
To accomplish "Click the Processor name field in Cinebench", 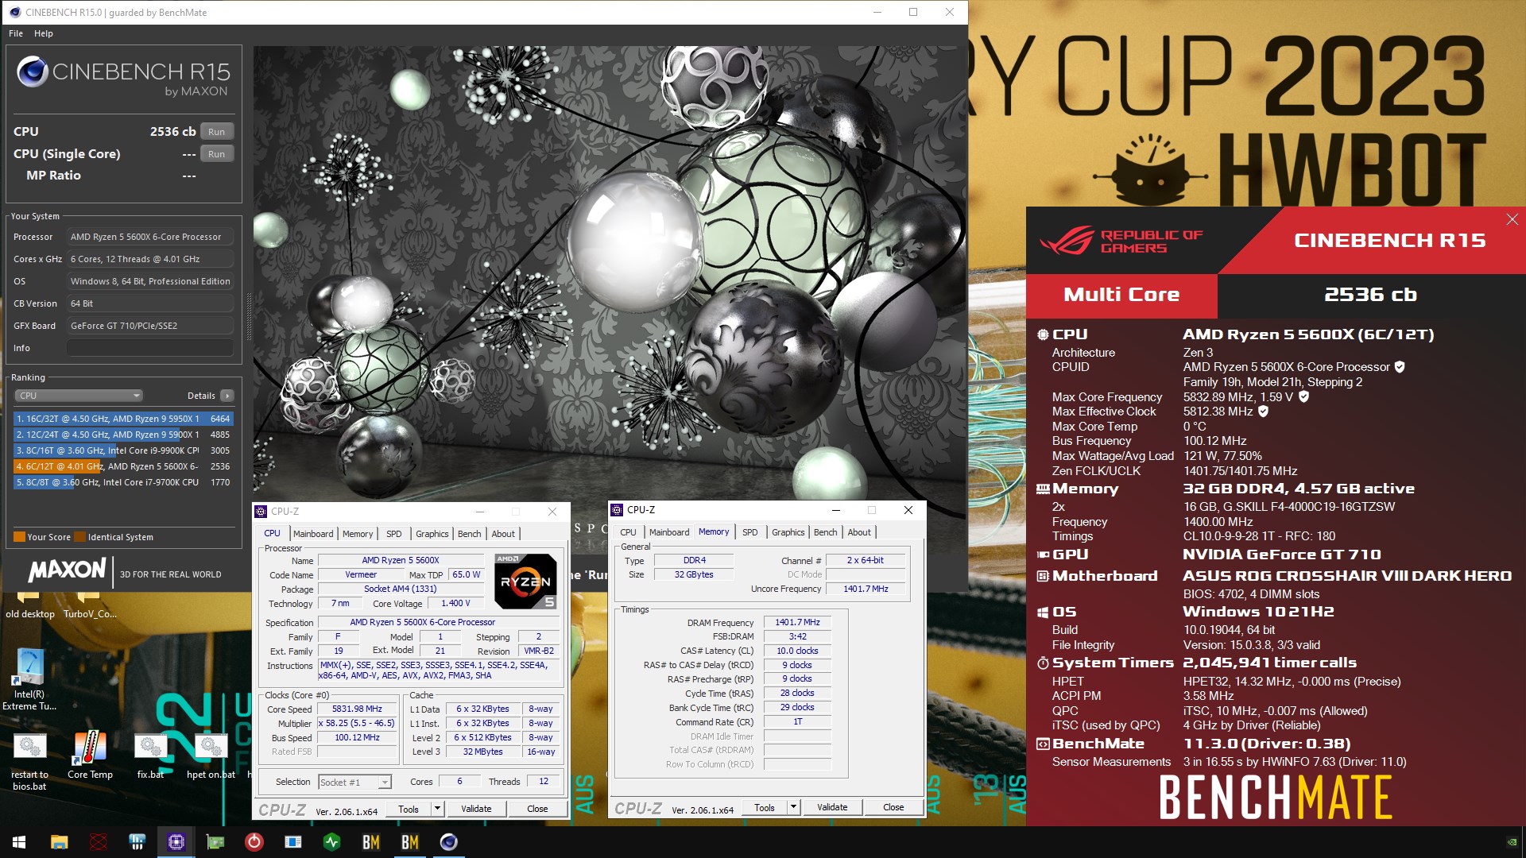I will point(150,237).
